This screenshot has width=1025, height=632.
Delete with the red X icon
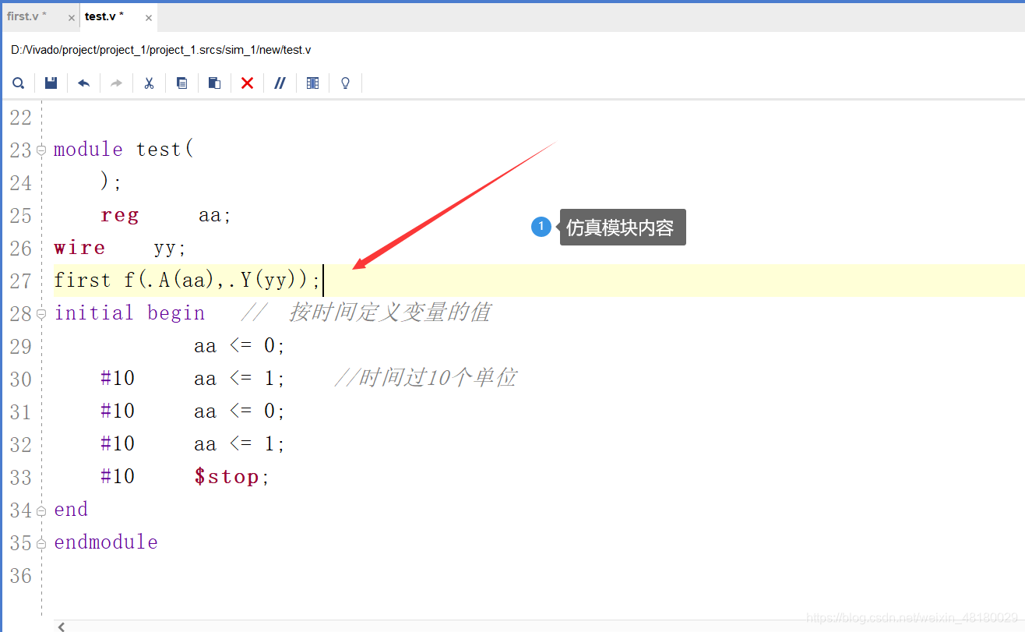[248, 83]
